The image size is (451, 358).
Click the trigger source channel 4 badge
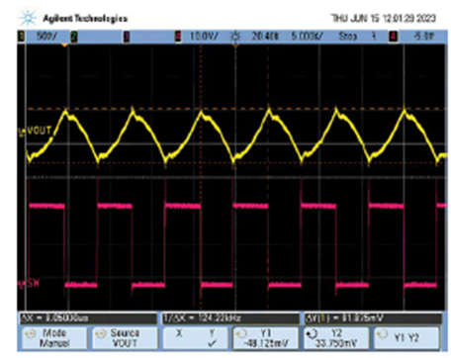tap(393, 37)
